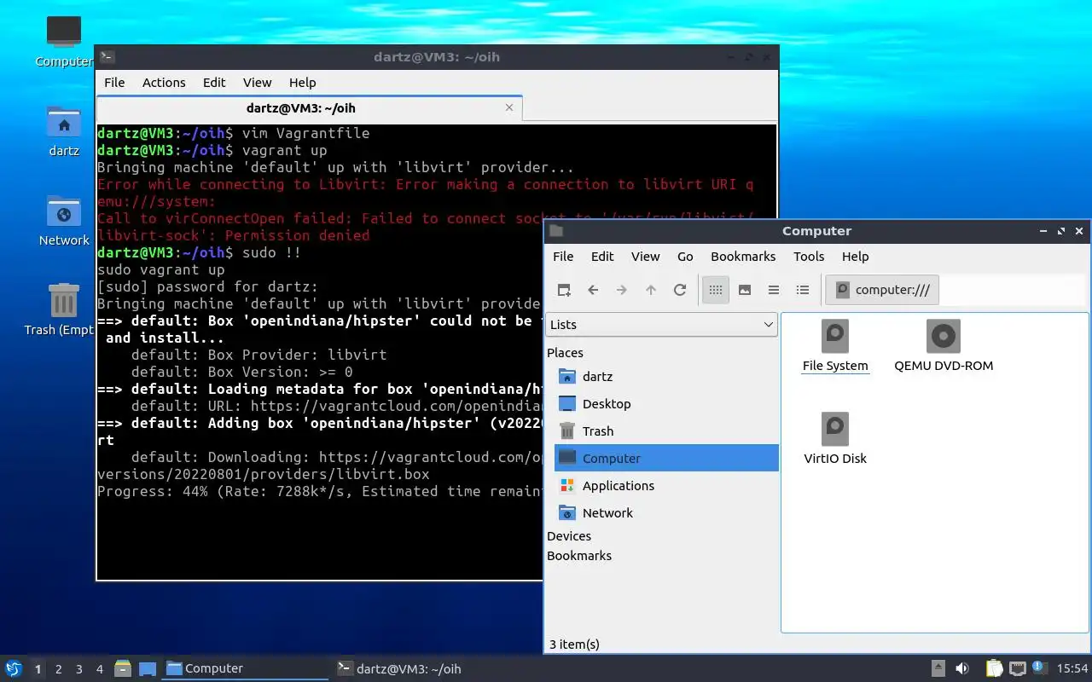The width and height of the screenshot is (1092, 682).
Task: Switch to virtual desktop 1
Action: [38, 669]
